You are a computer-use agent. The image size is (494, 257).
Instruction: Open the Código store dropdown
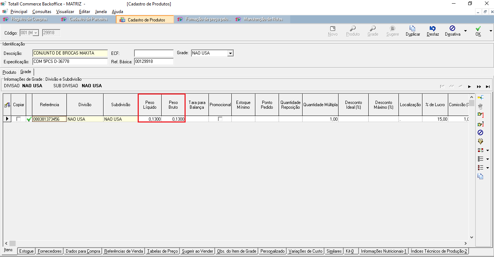[36, 33]
